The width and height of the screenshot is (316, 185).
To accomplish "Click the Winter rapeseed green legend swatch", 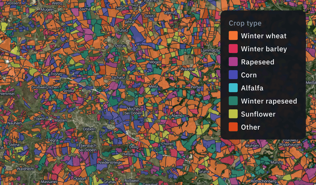I will point(233,101).
